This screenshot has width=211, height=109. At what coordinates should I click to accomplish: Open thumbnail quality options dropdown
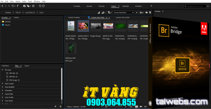coord(103,12)
